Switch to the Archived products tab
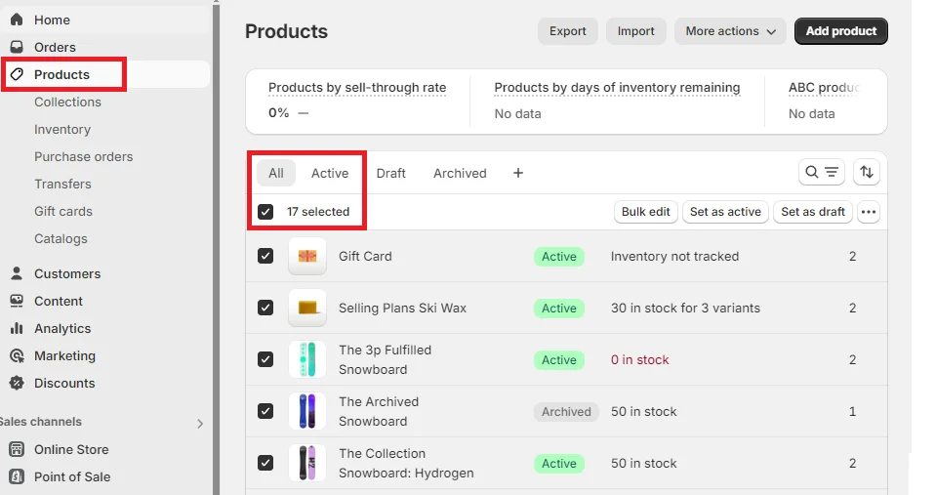936x495 pixels. 460,173
